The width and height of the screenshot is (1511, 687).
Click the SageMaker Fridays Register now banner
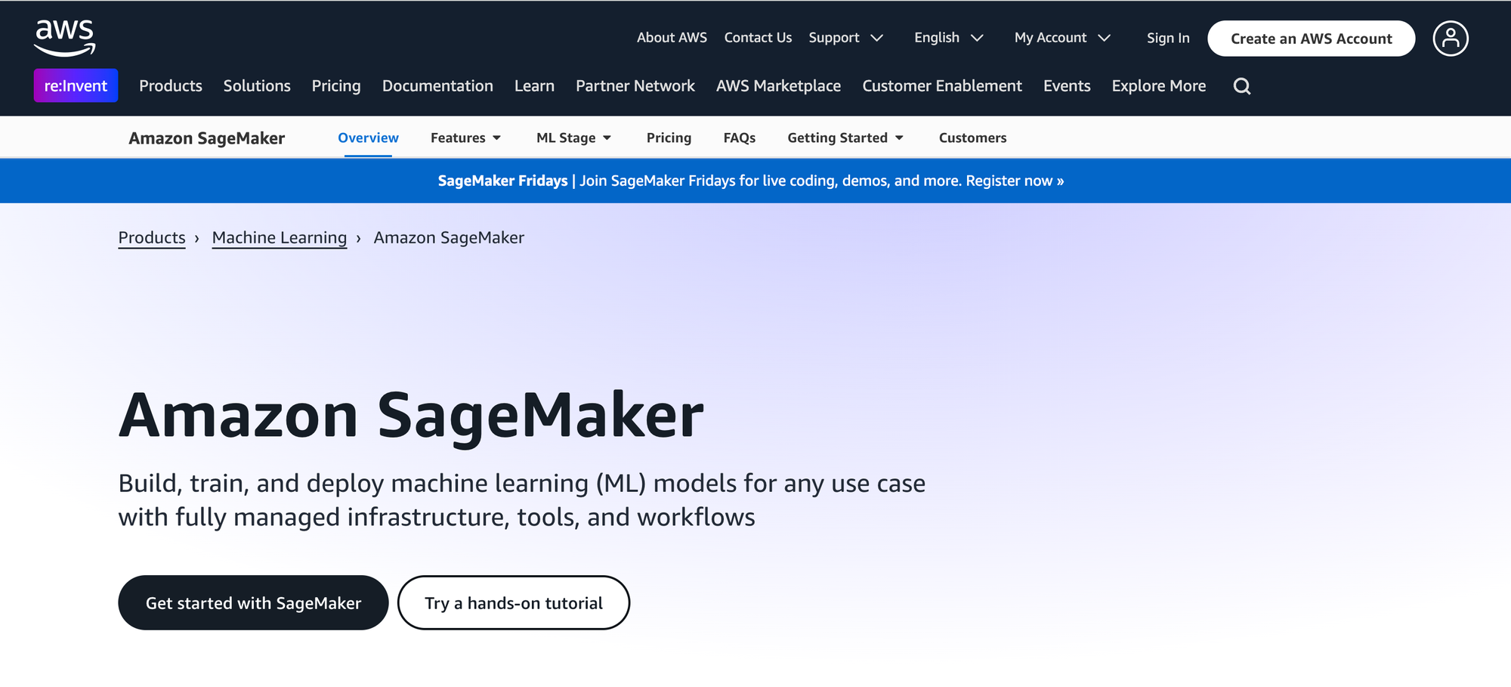pos(751,181)
